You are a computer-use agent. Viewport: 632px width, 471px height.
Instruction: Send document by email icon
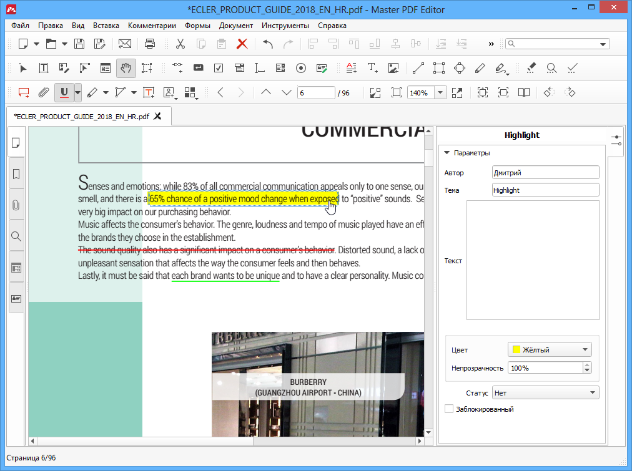[125, 44]
